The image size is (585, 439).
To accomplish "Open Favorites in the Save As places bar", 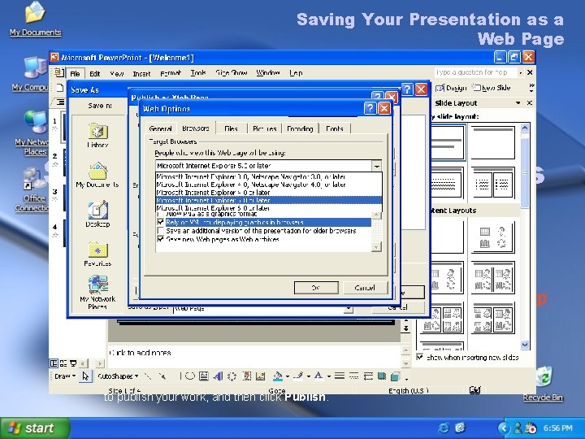I will (97, 254).
